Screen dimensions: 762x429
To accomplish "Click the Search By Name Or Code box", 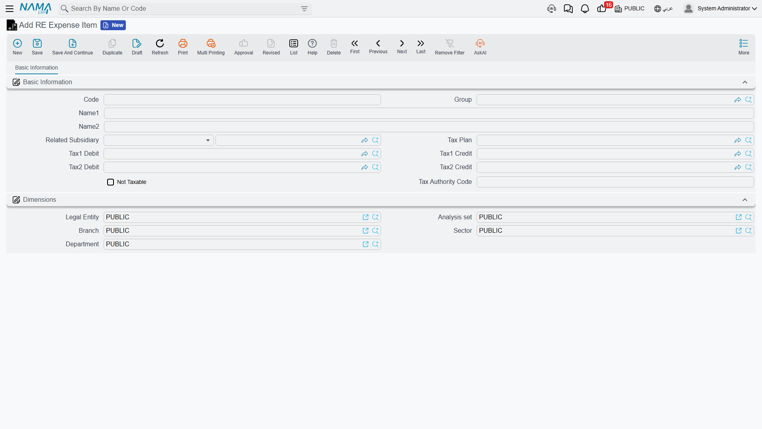I will [185, 9].
